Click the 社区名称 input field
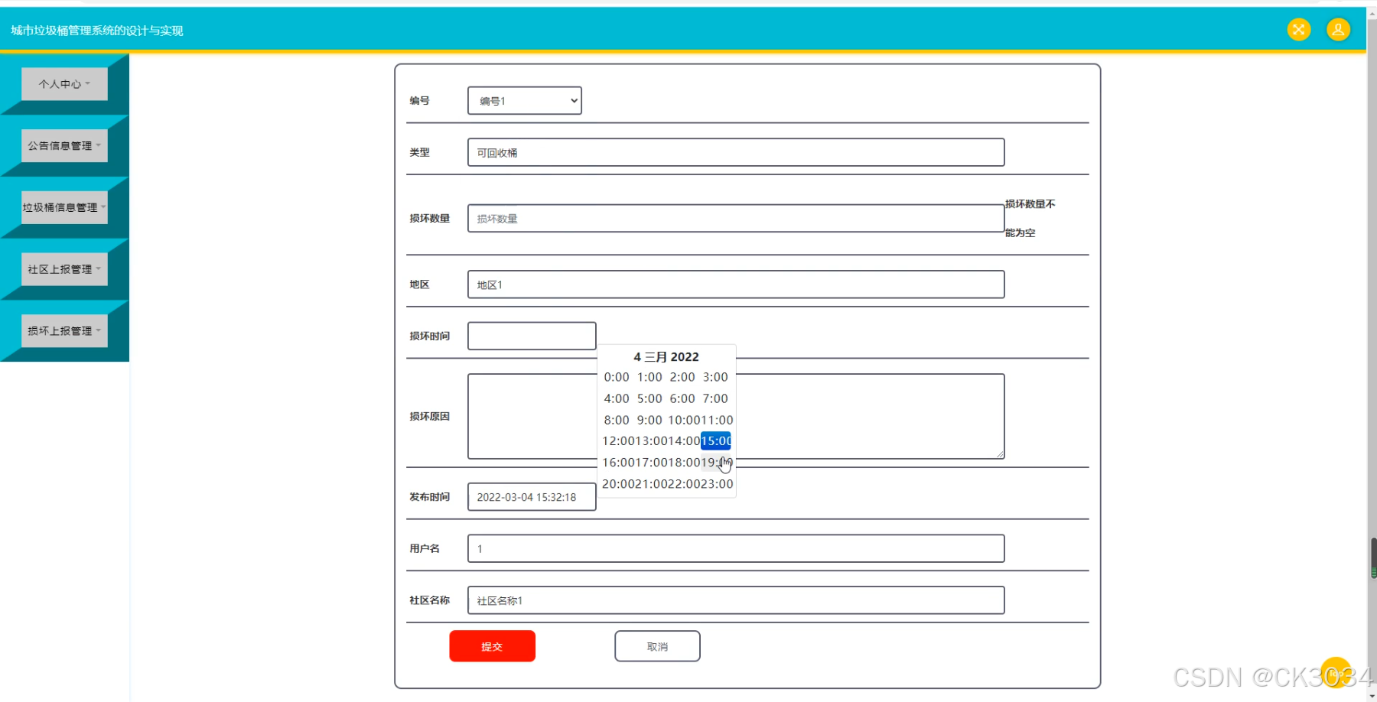Image resolution: width=1377 pixels, height=702 pixels. 736,600
